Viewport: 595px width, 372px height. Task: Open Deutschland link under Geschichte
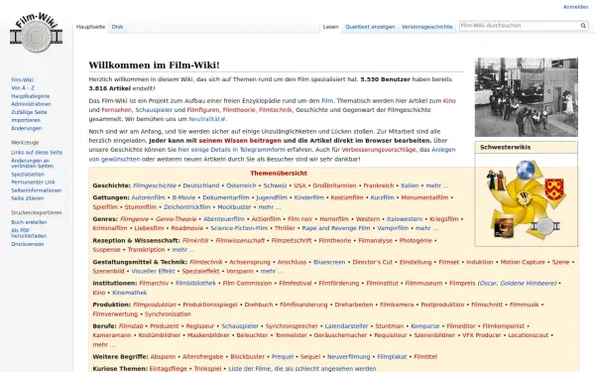[x=201, y=186]
